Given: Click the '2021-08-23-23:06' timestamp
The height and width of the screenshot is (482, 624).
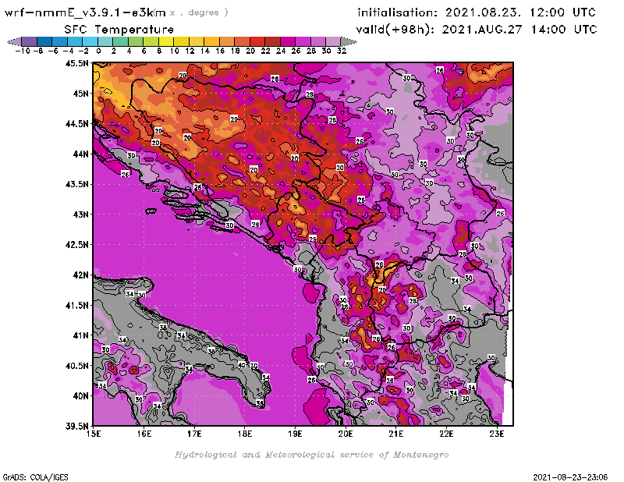Looking at the screenshot, I should pyautogui.click(x=570, y=477).
